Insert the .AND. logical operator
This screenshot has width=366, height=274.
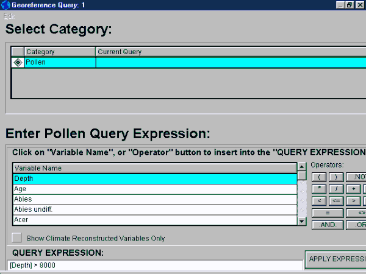point(328,225)
